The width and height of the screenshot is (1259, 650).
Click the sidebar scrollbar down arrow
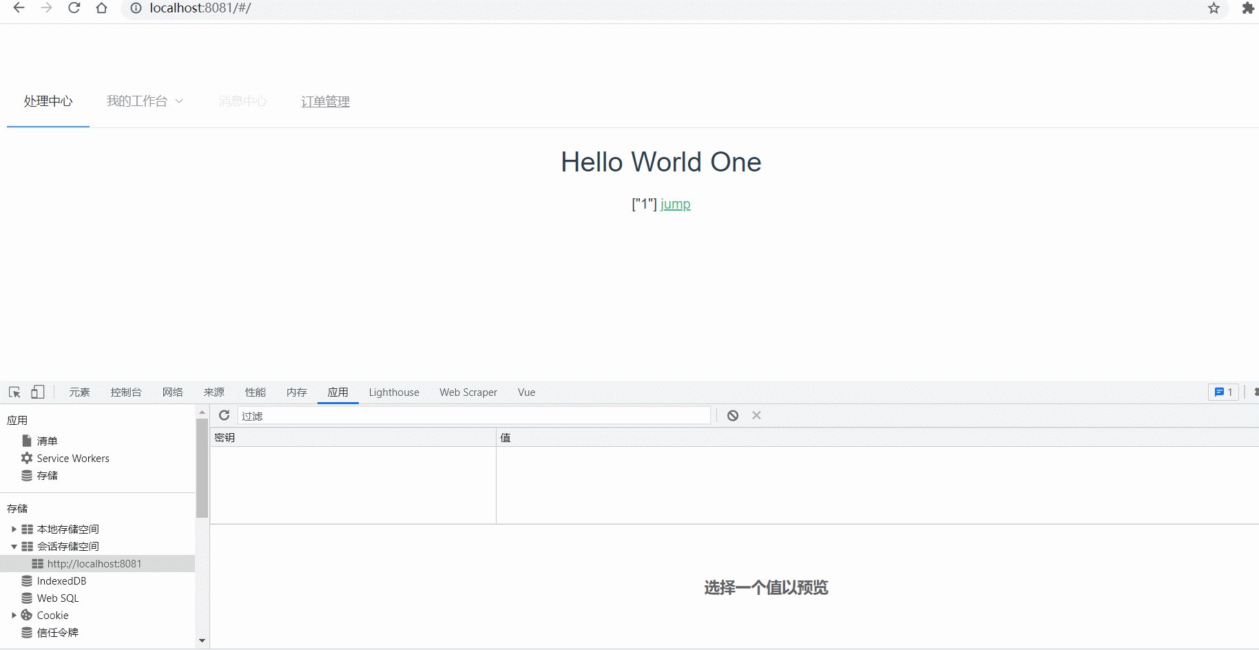coord(202,640)
